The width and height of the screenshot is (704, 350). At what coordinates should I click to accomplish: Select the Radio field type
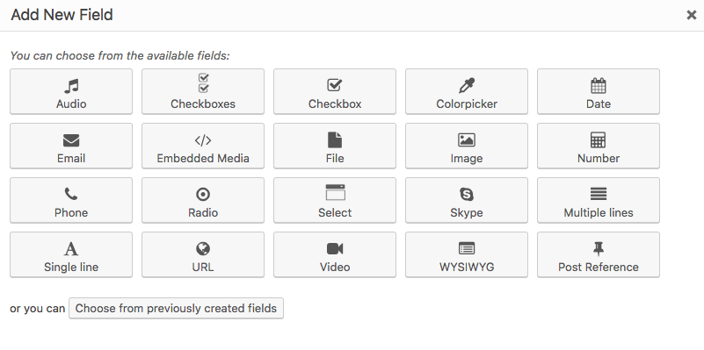click(x=203, y=200)
